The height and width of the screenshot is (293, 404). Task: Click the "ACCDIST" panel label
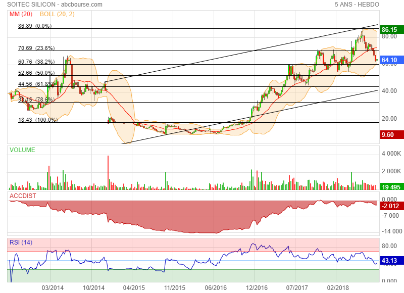click(x=23, y=196)
